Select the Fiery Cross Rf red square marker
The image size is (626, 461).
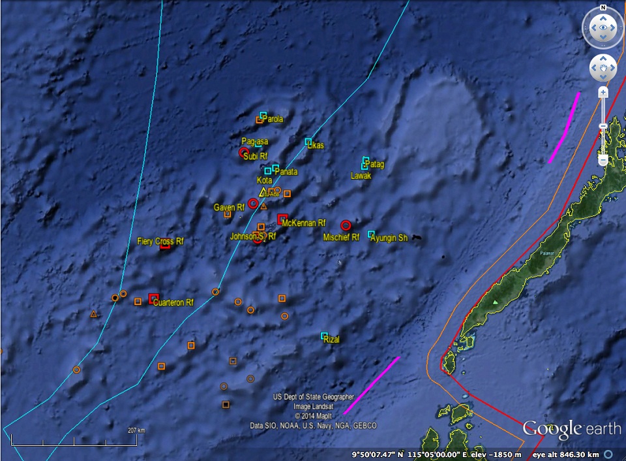(x=165, y=245)
